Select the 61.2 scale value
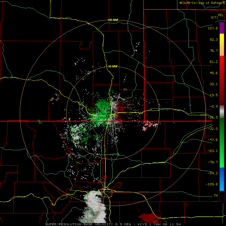 pyautogui.click(x=214, y=62)
